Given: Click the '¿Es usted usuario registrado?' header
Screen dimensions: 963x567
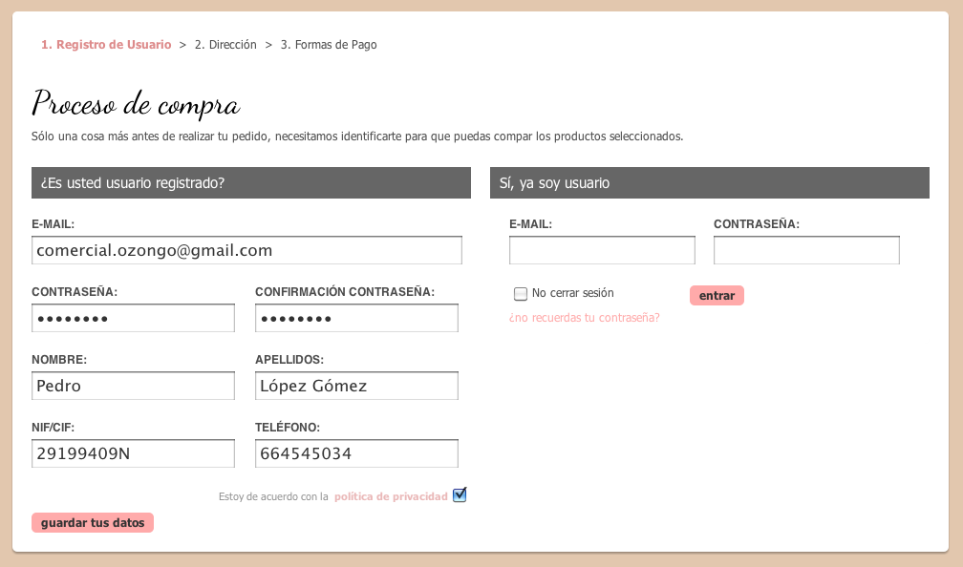Looking at the screenshot, I should (250, 182).
